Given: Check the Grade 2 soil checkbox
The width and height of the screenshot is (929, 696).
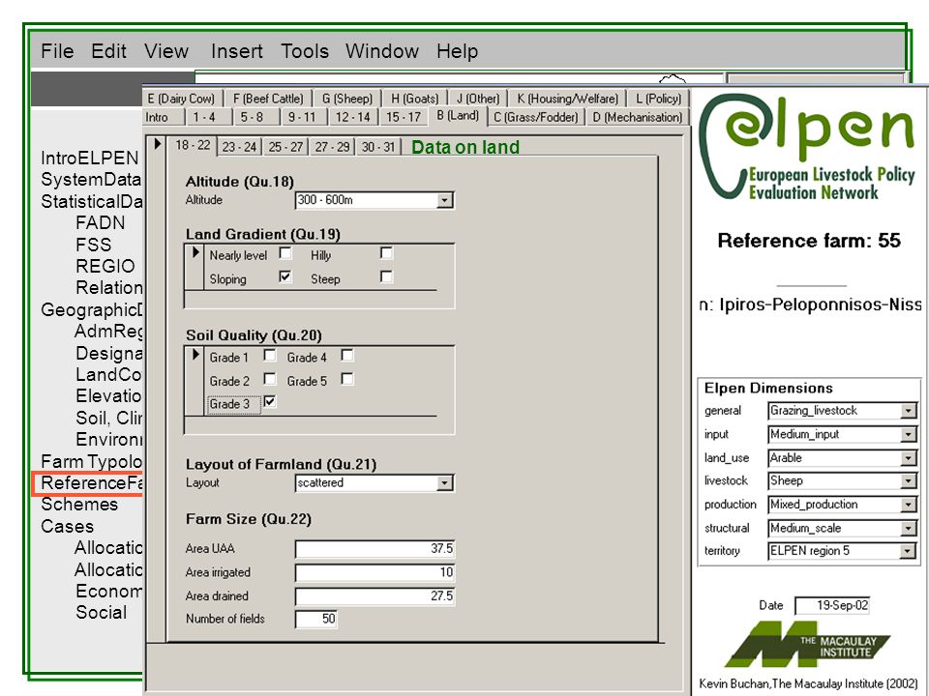Looking at the screenshot, I should pos(270,379).
